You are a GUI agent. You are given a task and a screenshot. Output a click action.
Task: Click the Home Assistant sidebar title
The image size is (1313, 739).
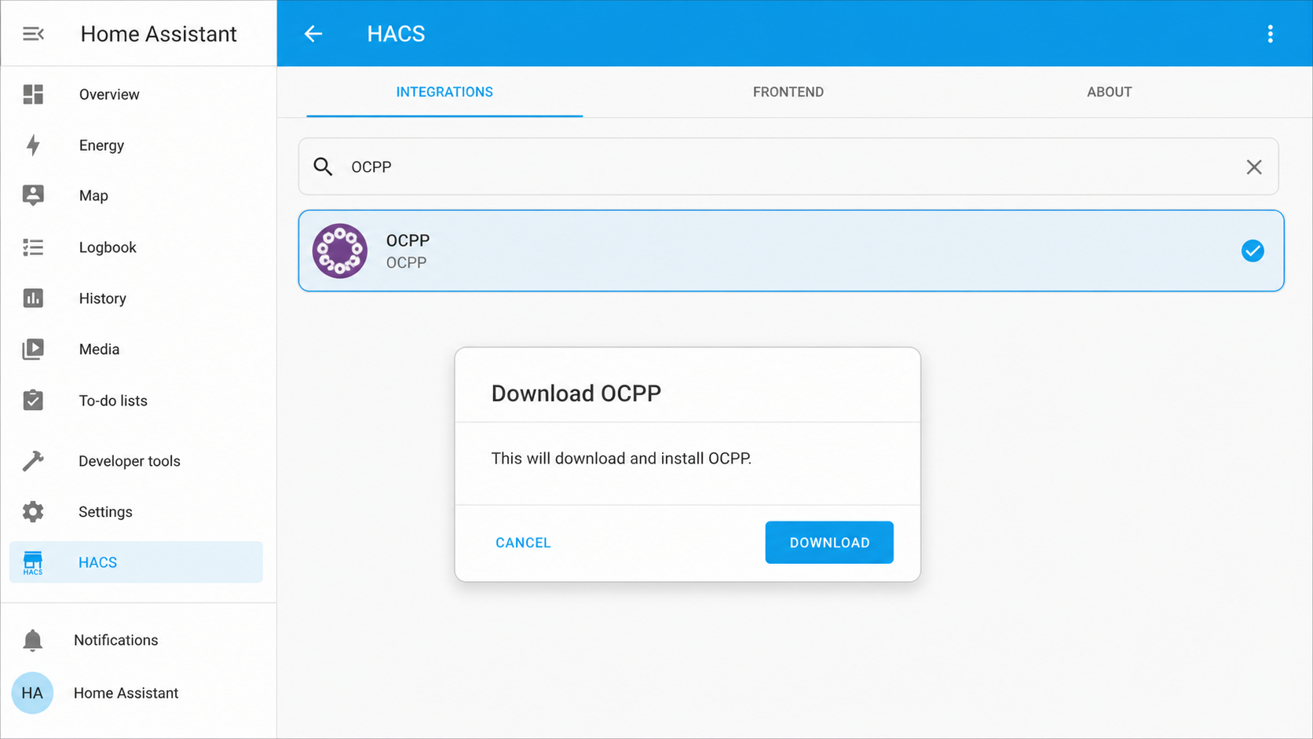pyautogui.click(x=159, y=34)
